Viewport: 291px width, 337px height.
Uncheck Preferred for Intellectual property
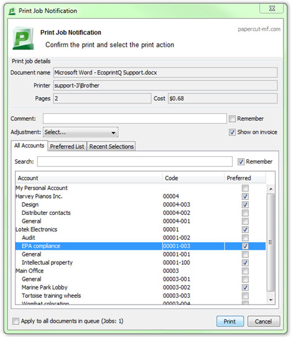245,263
